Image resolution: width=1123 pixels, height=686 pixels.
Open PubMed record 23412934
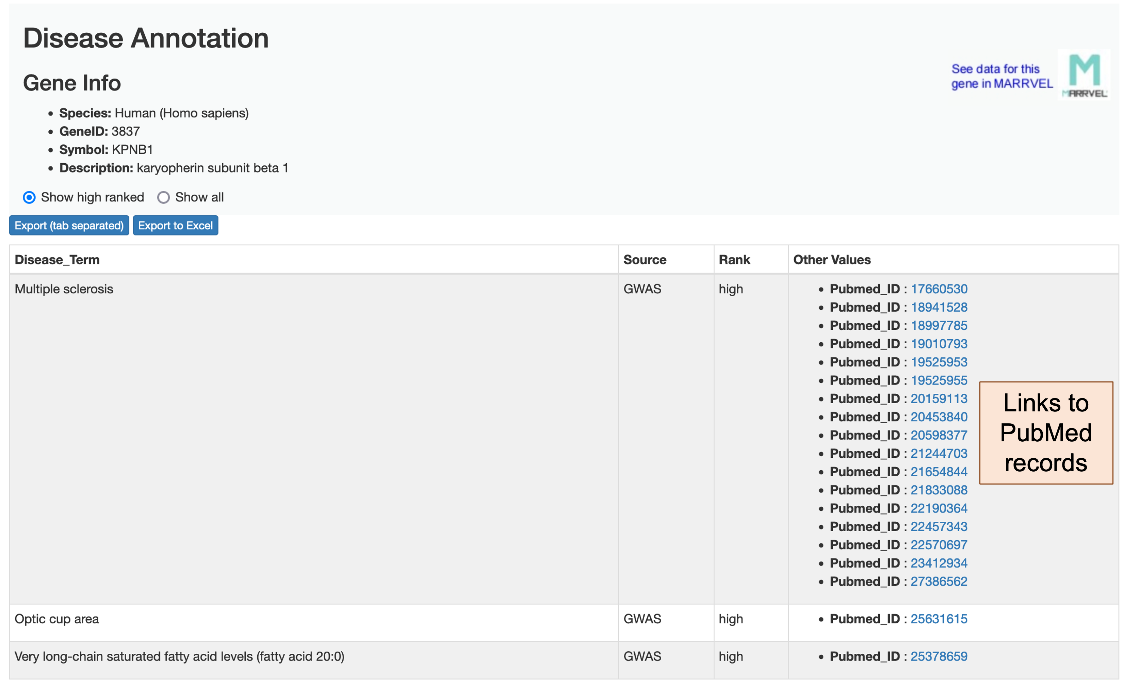tap(939, 563)
